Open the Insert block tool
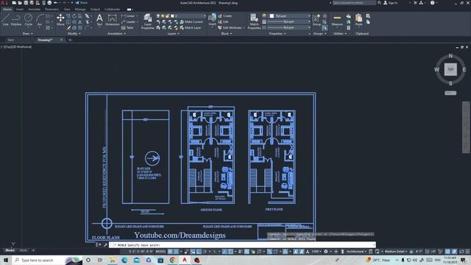471x265 pixels. tap(212, 20)
